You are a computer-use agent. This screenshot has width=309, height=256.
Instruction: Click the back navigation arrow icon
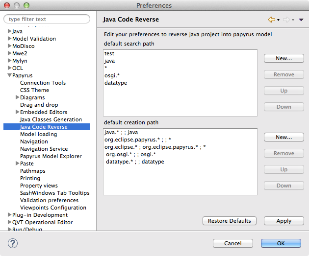271,20
